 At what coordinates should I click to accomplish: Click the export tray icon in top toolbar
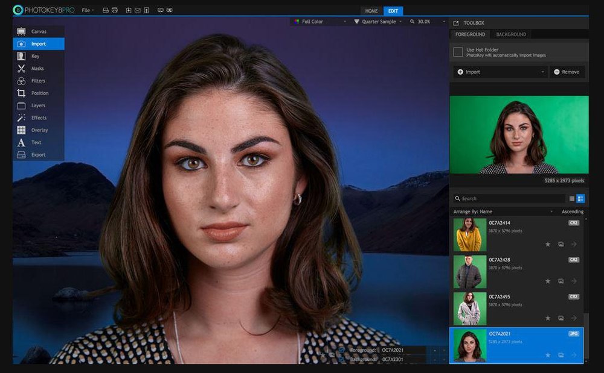click(105, 10)
